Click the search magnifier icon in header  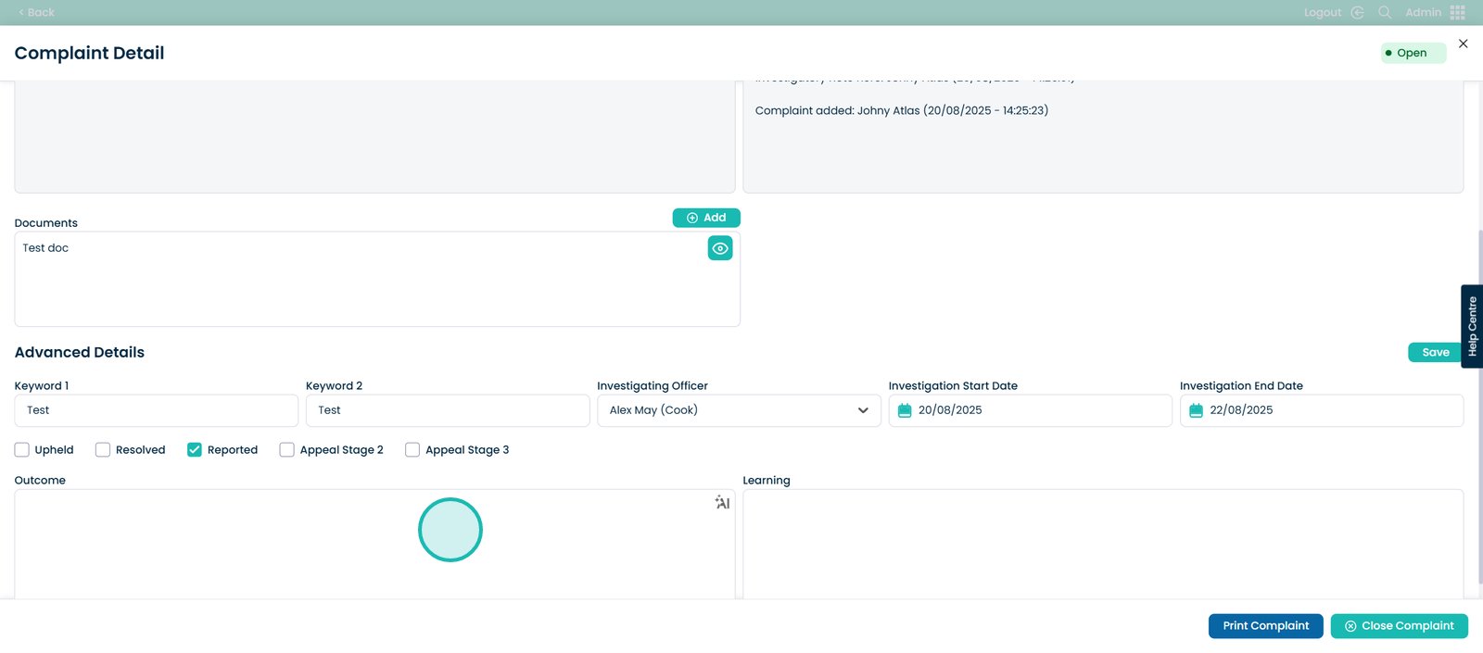1385,12
